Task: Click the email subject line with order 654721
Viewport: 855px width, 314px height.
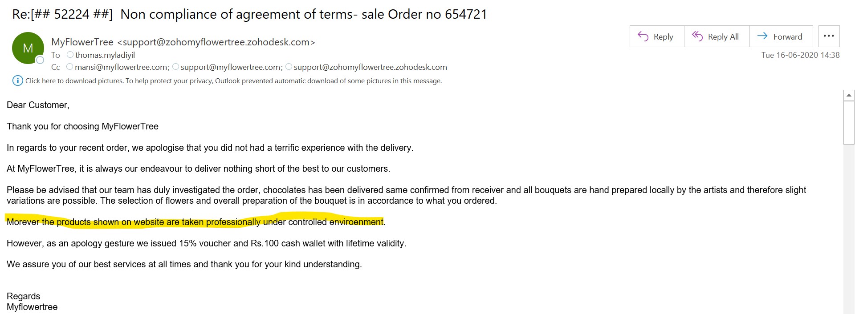Action: pyautogui.click(x=249, y=14)
